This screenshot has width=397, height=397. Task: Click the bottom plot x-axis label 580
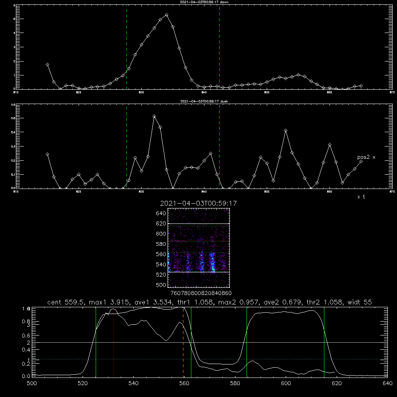pos(235,384)
